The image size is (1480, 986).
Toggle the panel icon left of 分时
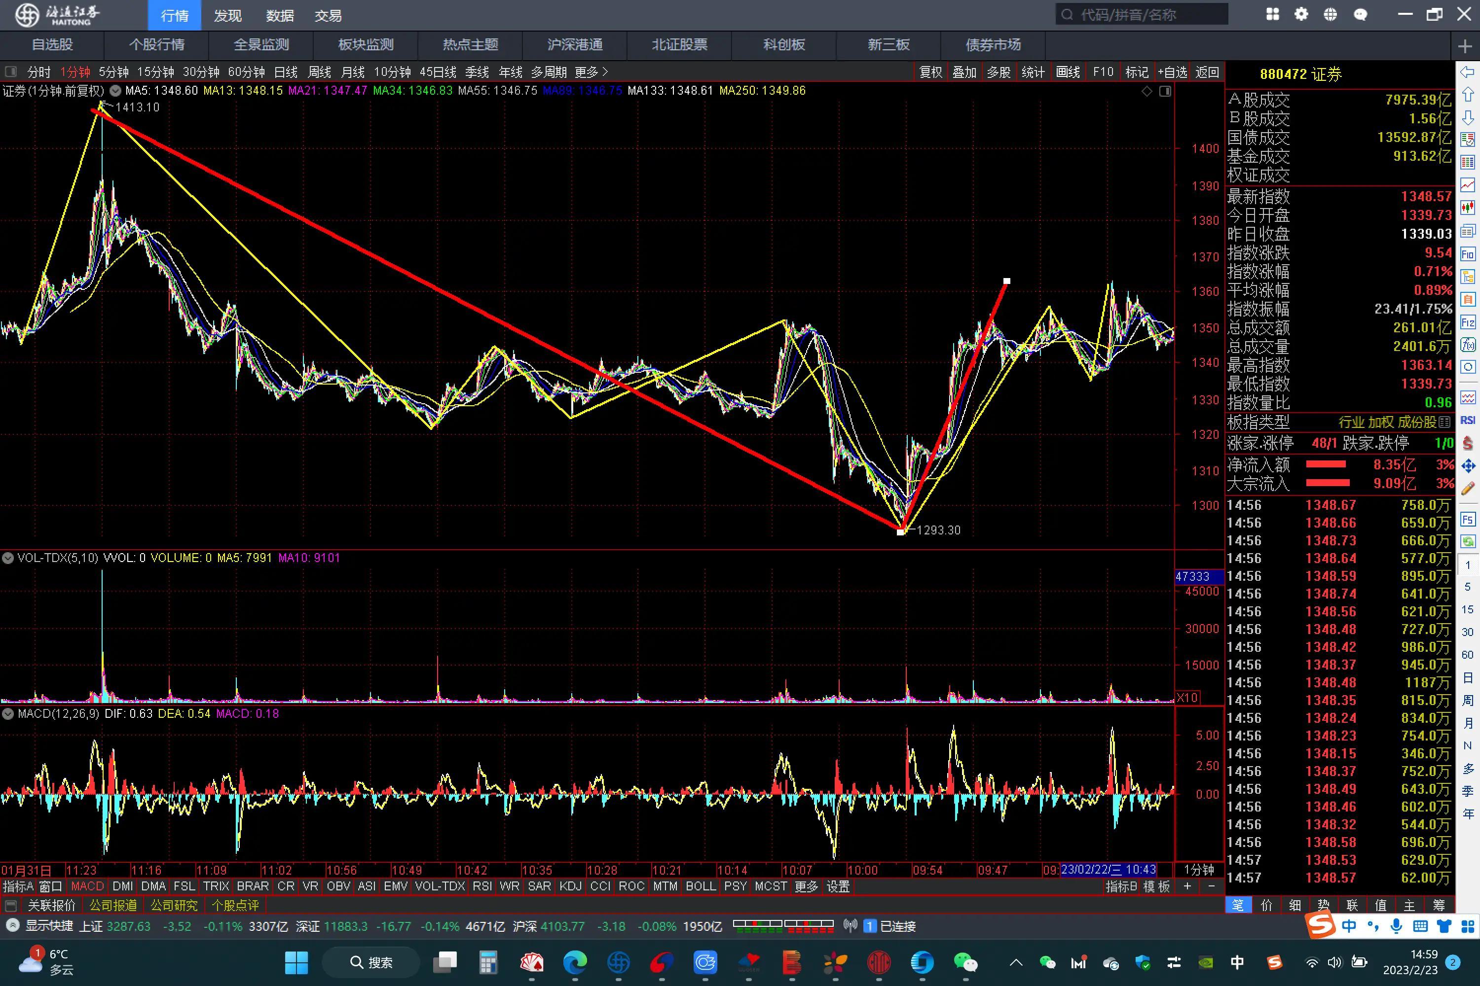coord(11,71)
